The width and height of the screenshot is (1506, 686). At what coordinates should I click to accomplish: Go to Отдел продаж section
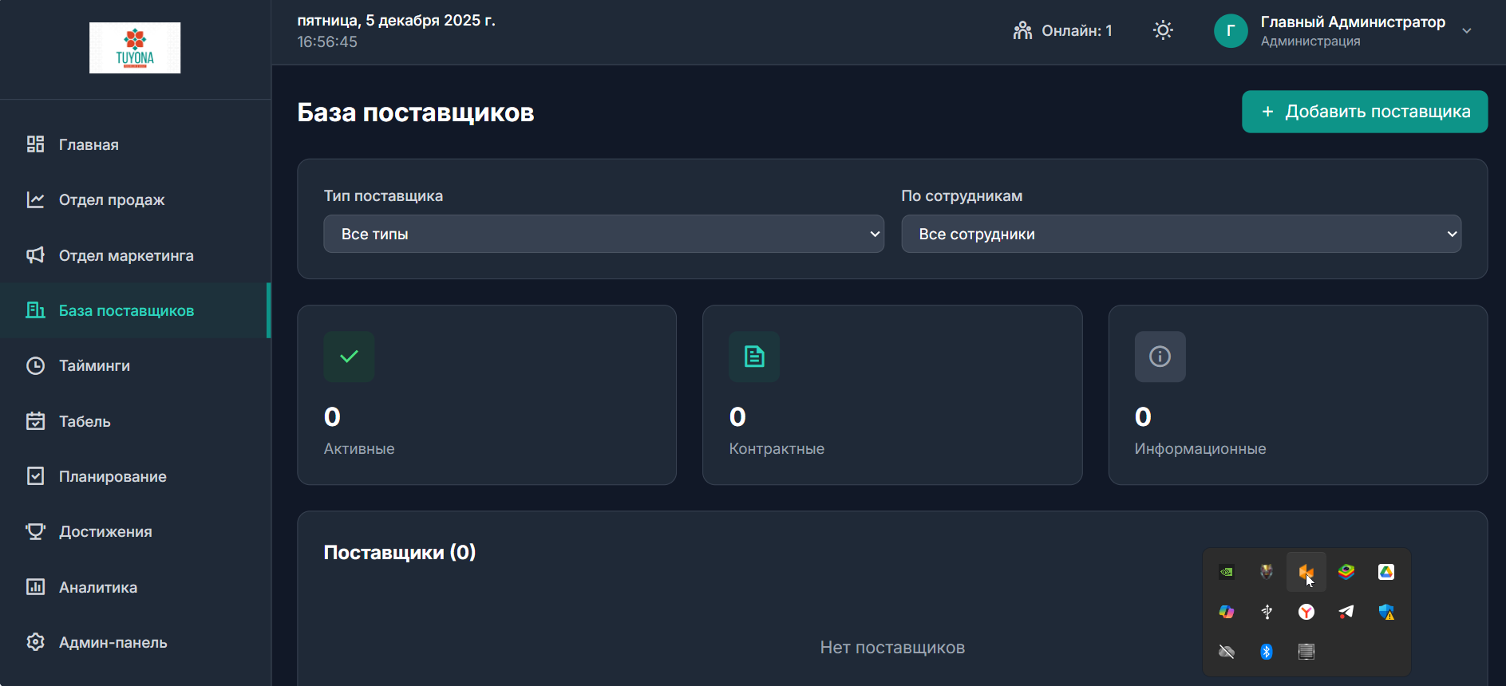136,200
